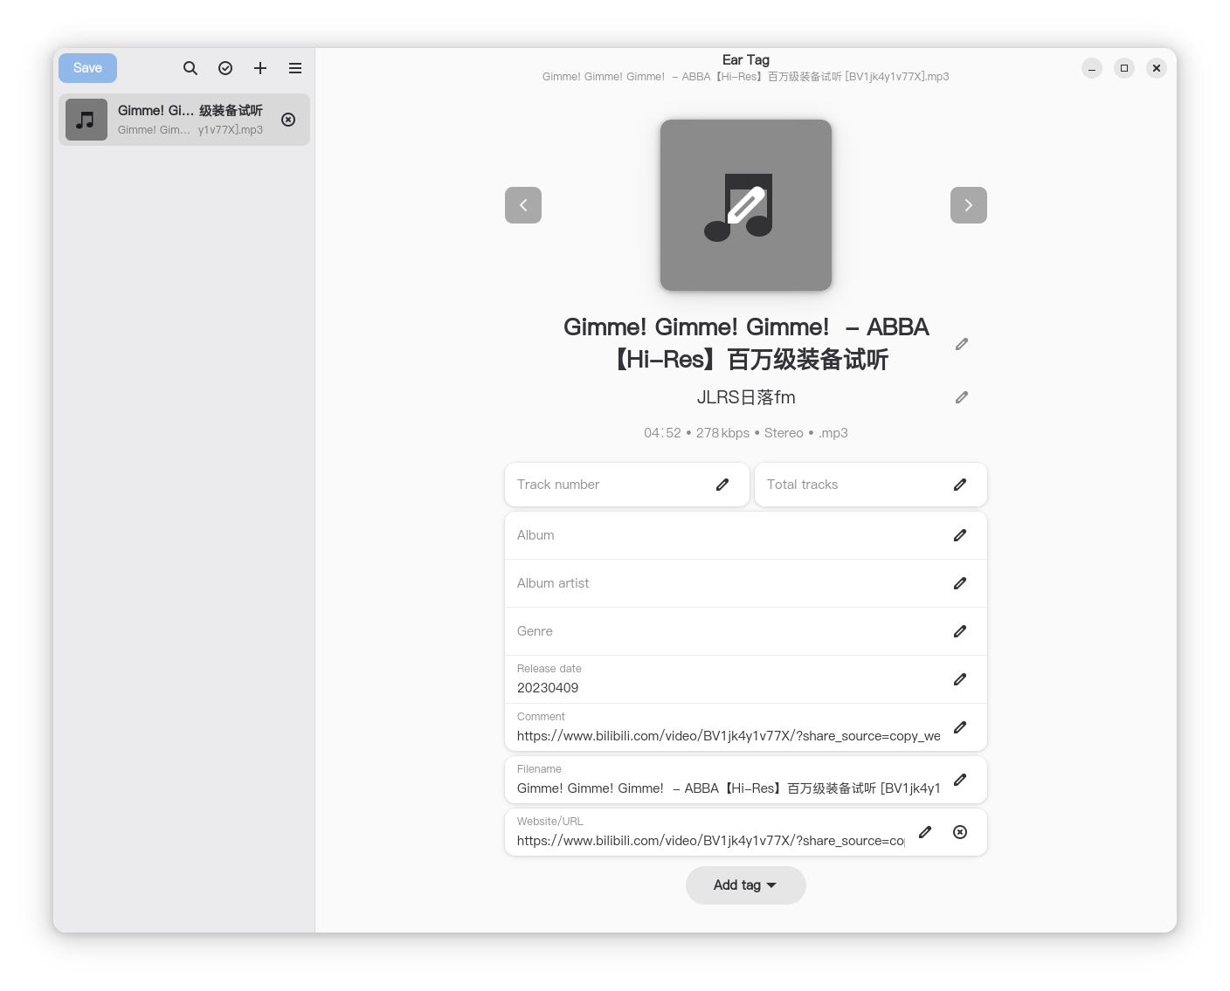
Task: Click the search icon in sidebar header
Action: coord(190,68)
